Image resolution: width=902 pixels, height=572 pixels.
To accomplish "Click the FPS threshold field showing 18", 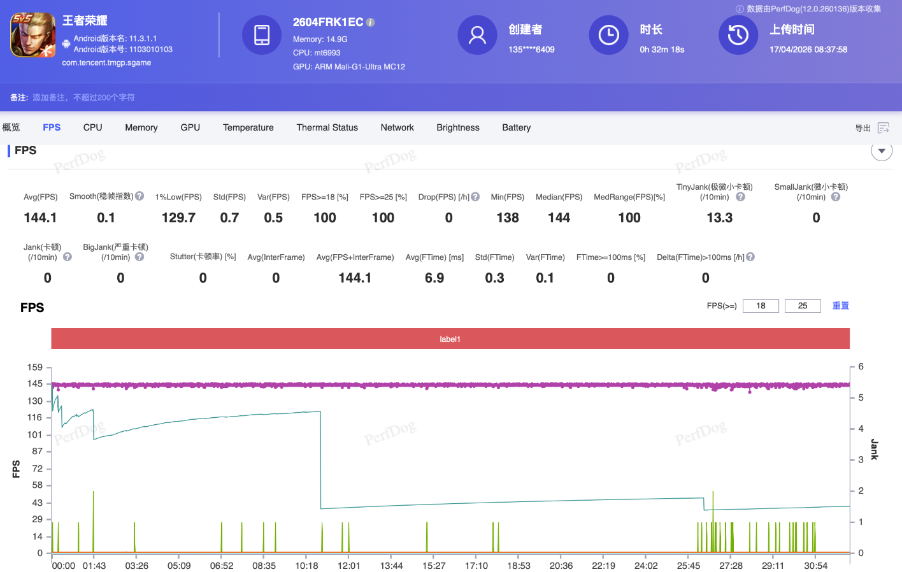I will click(x=761, y=306).
